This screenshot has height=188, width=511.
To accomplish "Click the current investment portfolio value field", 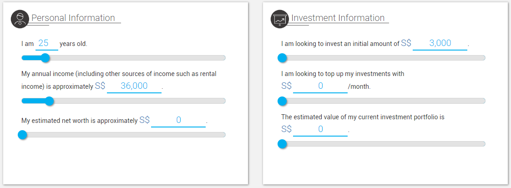I will point(320,129).
